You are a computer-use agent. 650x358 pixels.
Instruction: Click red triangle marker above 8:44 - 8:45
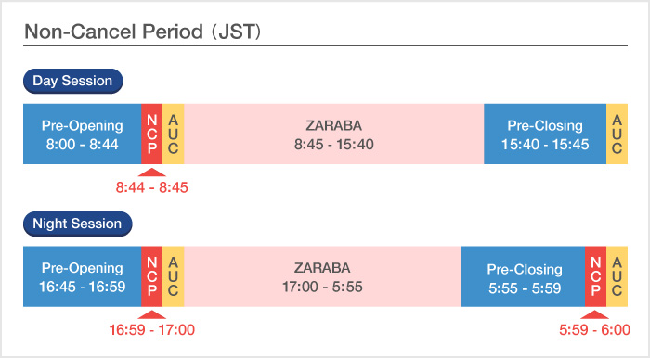151,173
